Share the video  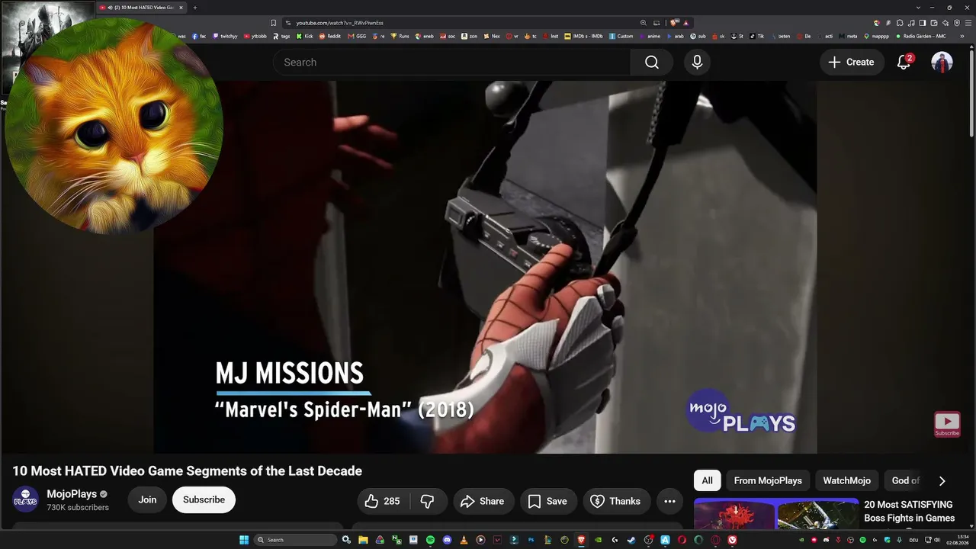point(483,501)
